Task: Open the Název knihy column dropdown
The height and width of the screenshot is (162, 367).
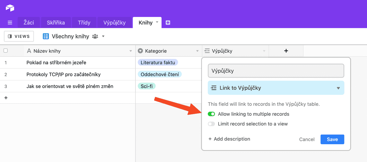Action: tap(130, 51)
